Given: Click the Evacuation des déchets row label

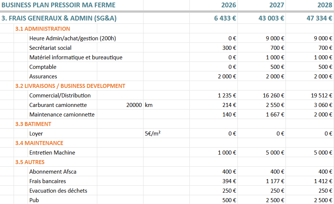Looking at the screenshot, I should click(x=58, y=191).
